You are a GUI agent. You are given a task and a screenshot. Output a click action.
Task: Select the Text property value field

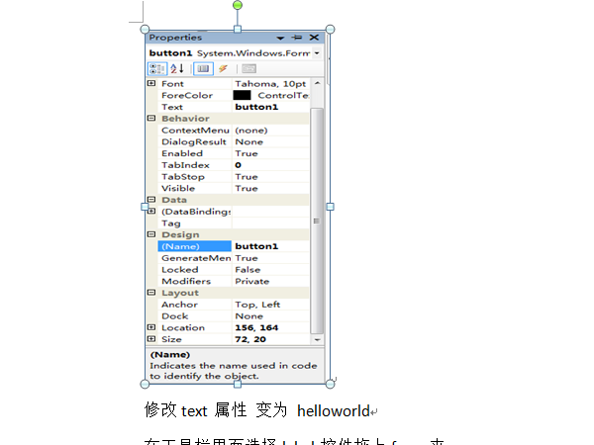coord(271,107)
